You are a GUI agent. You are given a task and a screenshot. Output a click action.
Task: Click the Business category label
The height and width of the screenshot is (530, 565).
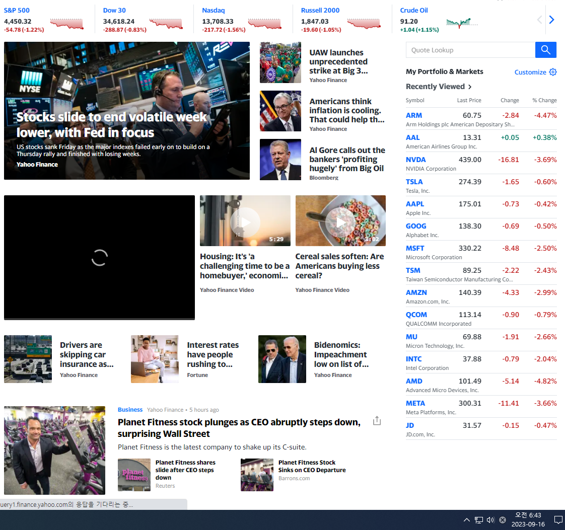130,410
